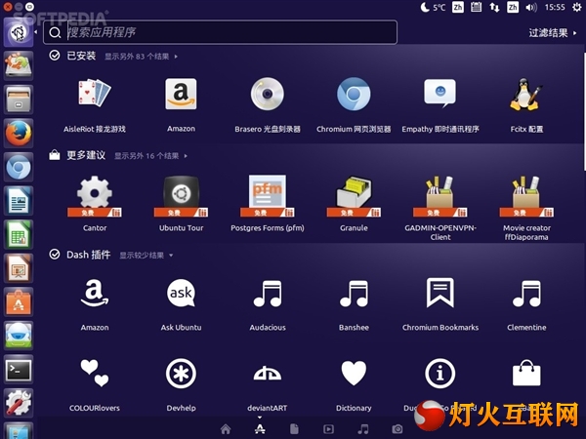Collapse Dash 插件 to fewer results
This screenshot has width=586, height=439.
coord(146,256)
